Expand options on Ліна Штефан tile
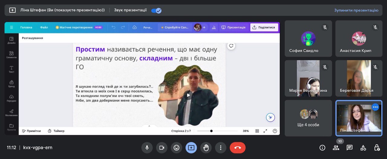Screen dimensions: 387x159 coord(375,107)
